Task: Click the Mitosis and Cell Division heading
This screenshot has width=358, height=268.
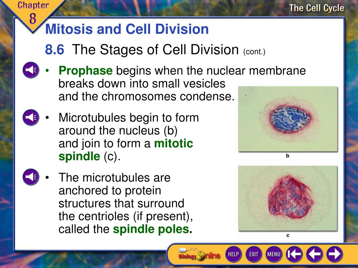Action: (127, 29)
